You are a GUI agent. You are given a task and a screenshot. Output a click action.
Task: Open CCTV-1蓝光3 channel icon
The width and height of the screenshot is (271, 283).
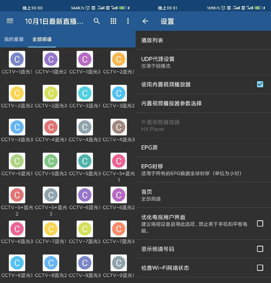(x=85, y=59)
